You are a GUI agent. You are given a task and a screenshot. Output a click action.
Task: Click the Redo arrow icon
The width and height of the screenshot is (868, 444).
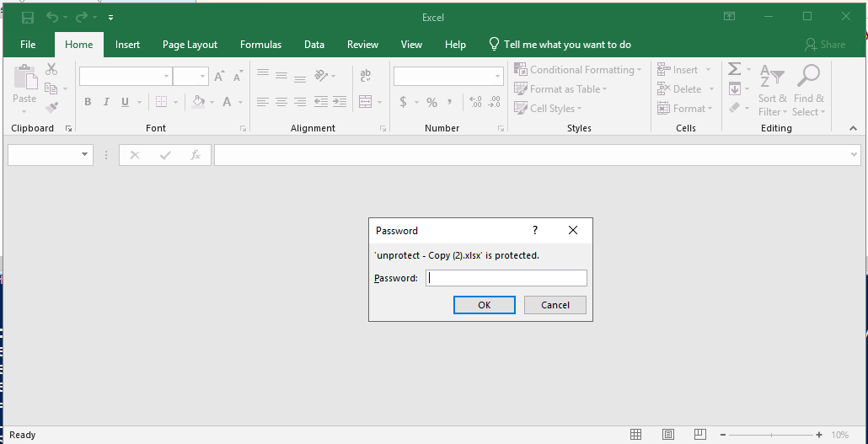(82, 17)
